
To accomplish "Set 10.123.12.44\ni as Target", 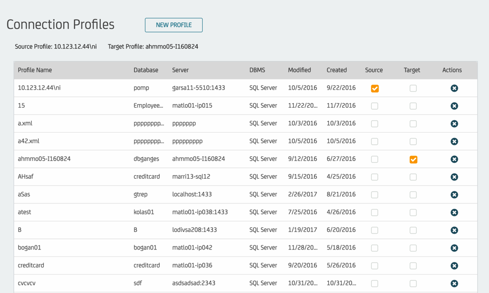I will (x=413, y=89).
